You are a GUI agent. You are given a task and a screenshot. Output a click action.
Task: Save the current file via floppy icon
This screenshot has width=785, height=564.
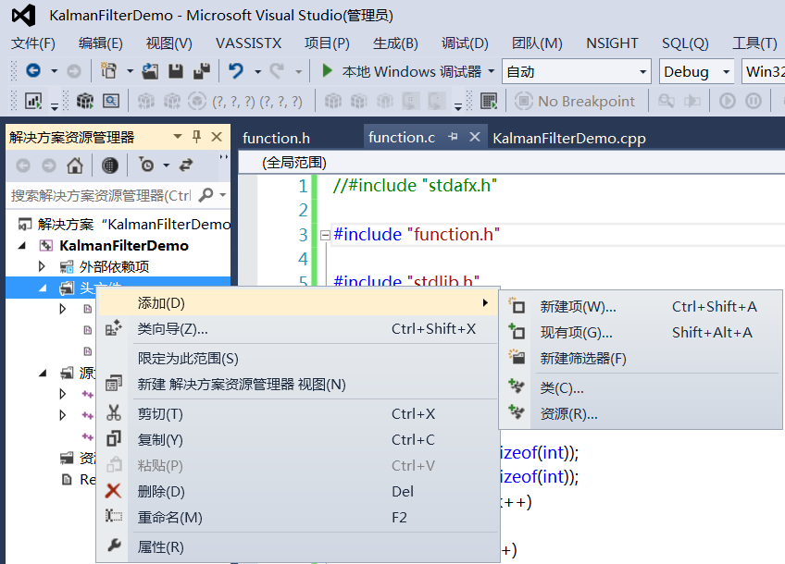coord(176,71)
